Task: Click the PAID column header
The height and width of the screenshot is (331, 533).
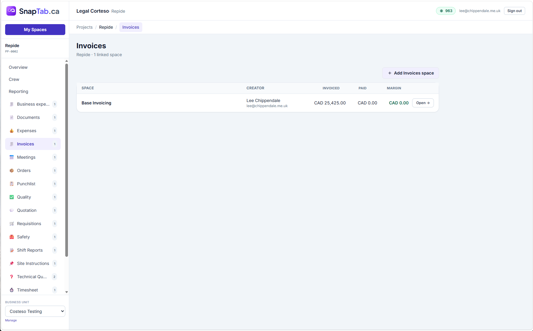Action: coord(363,88)
